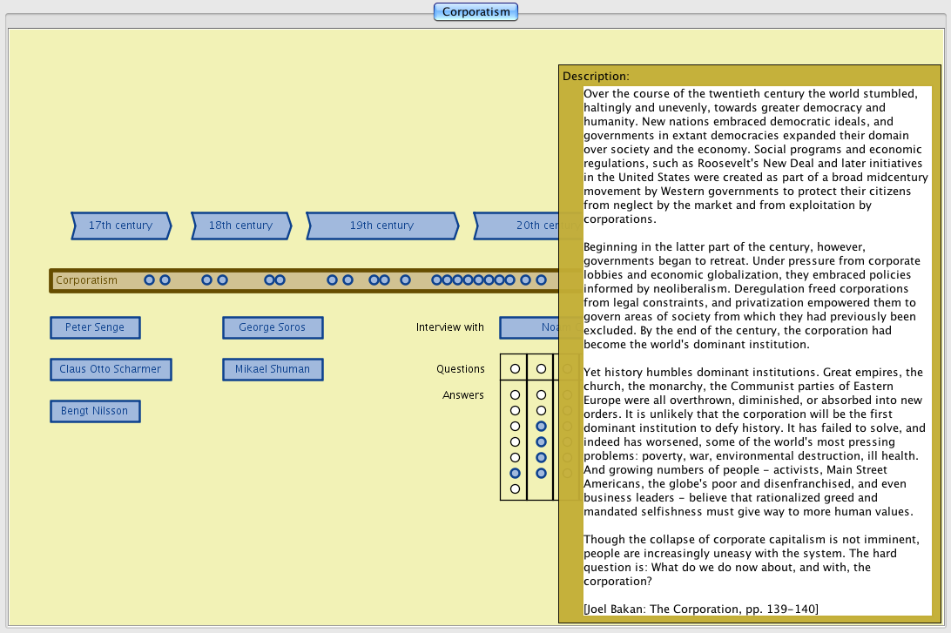Click inside the Description text area
This screenshot has height=633, width=951.
(757, 348)
